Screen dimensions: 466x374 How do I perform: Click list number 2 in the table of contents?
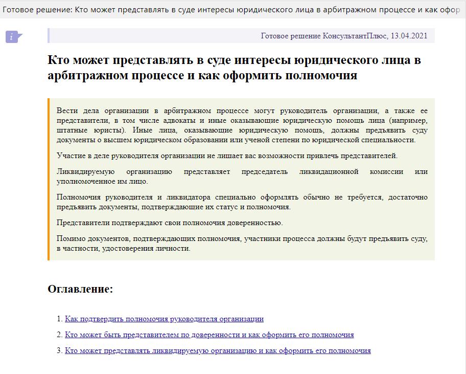(x=59, y=335)
